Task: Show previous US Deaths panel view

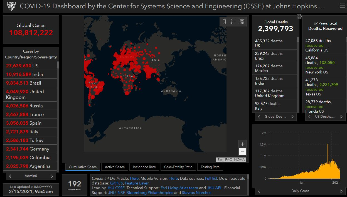Action: [x=309, y=117]
